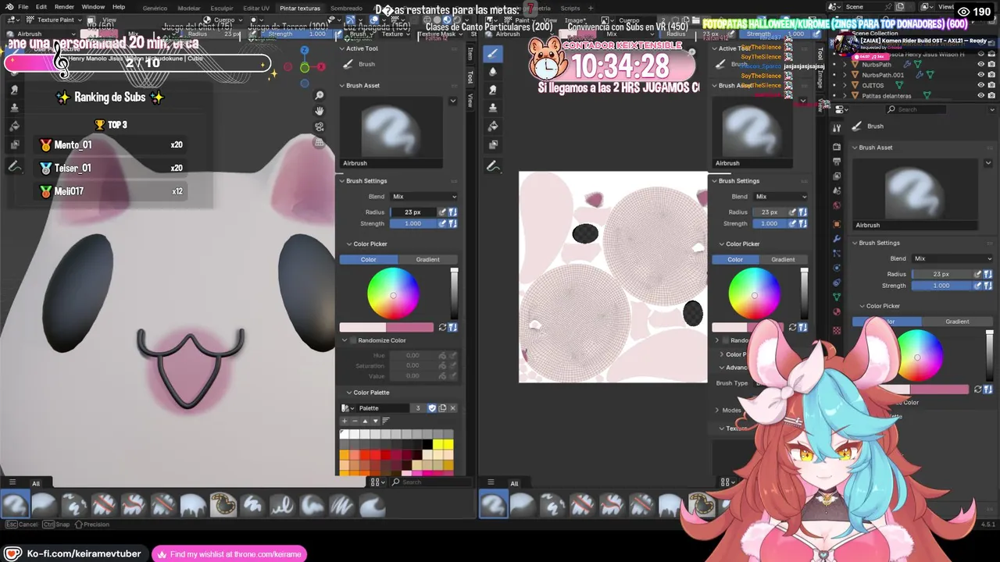Select the Mask tool in 3D viewport toolbar
Viewport: 1000px width, 562px height.
click(14, 145)
